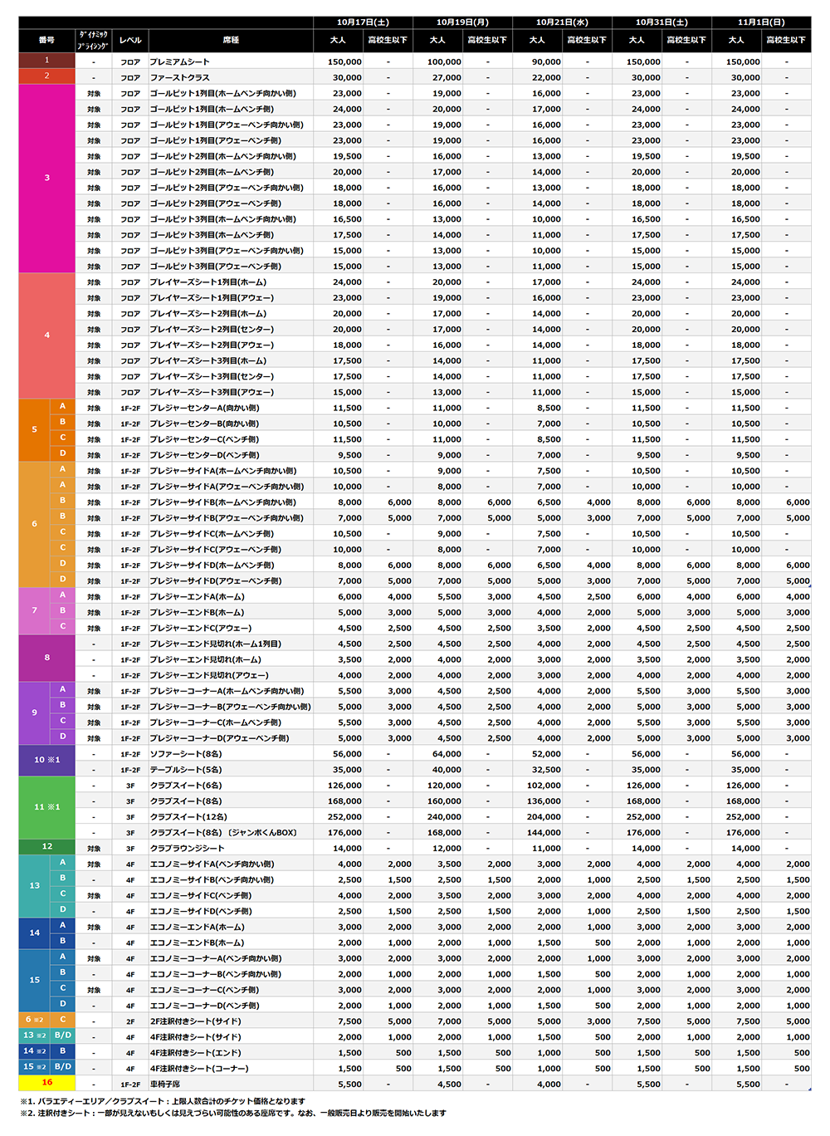Select the 車椅子席 row label
The height and width of the screenshot is (1136, 830).
pos(164,1085)
